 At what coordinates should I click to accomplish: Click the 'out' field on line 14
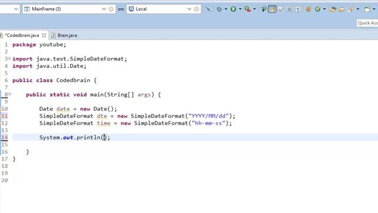tap(68, 137)
